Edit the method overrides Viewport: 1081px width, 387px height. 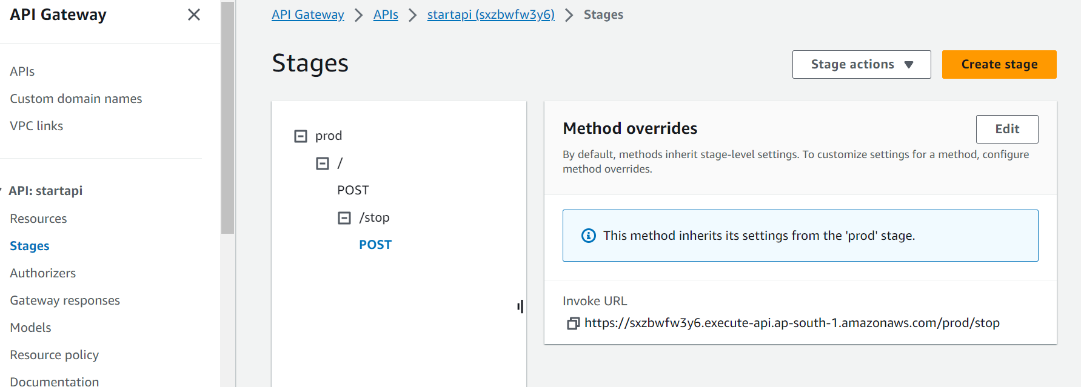tap(1007, 129)
